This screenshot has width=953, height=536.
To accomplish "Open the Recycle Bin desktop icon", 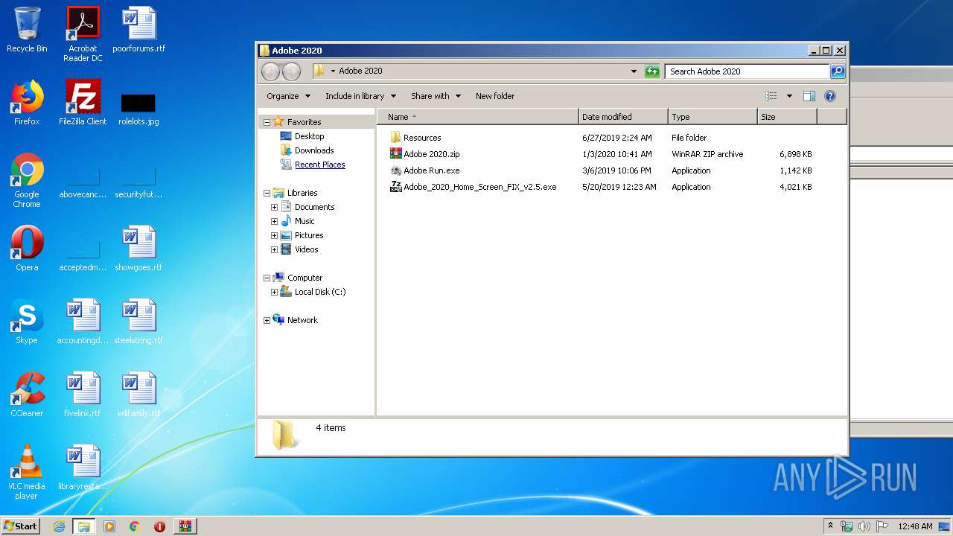I will [27, 30].
